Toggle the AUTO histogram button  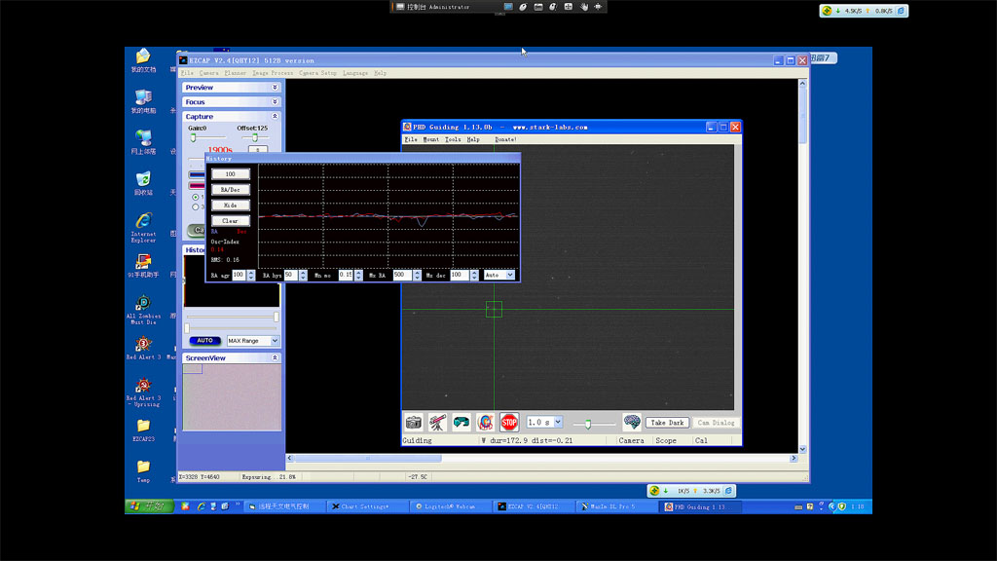point(204,341)
